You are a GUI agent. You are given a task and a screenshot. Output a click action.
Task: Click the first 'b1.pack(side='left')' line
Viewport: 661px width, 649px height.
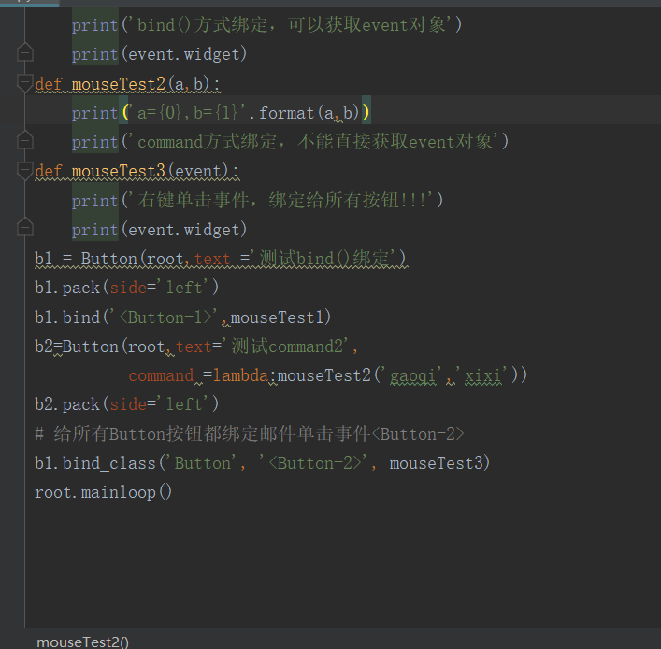(x=126, y=288)
